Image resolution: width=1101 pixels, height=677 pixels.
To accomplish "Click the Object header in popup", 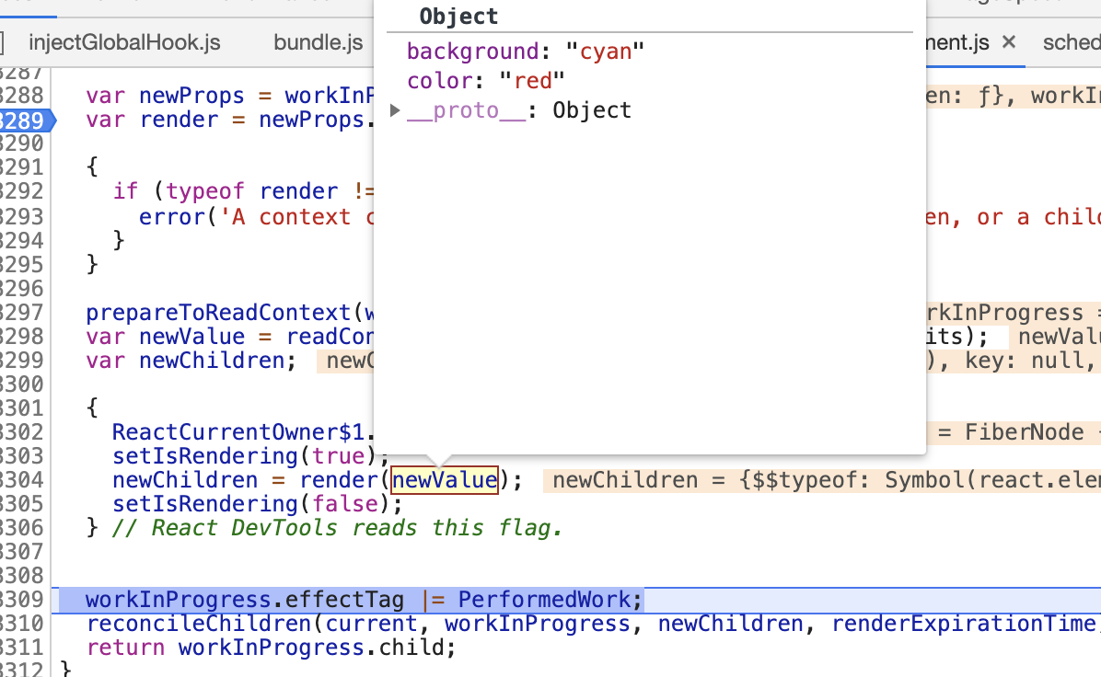I will (458, 17).
